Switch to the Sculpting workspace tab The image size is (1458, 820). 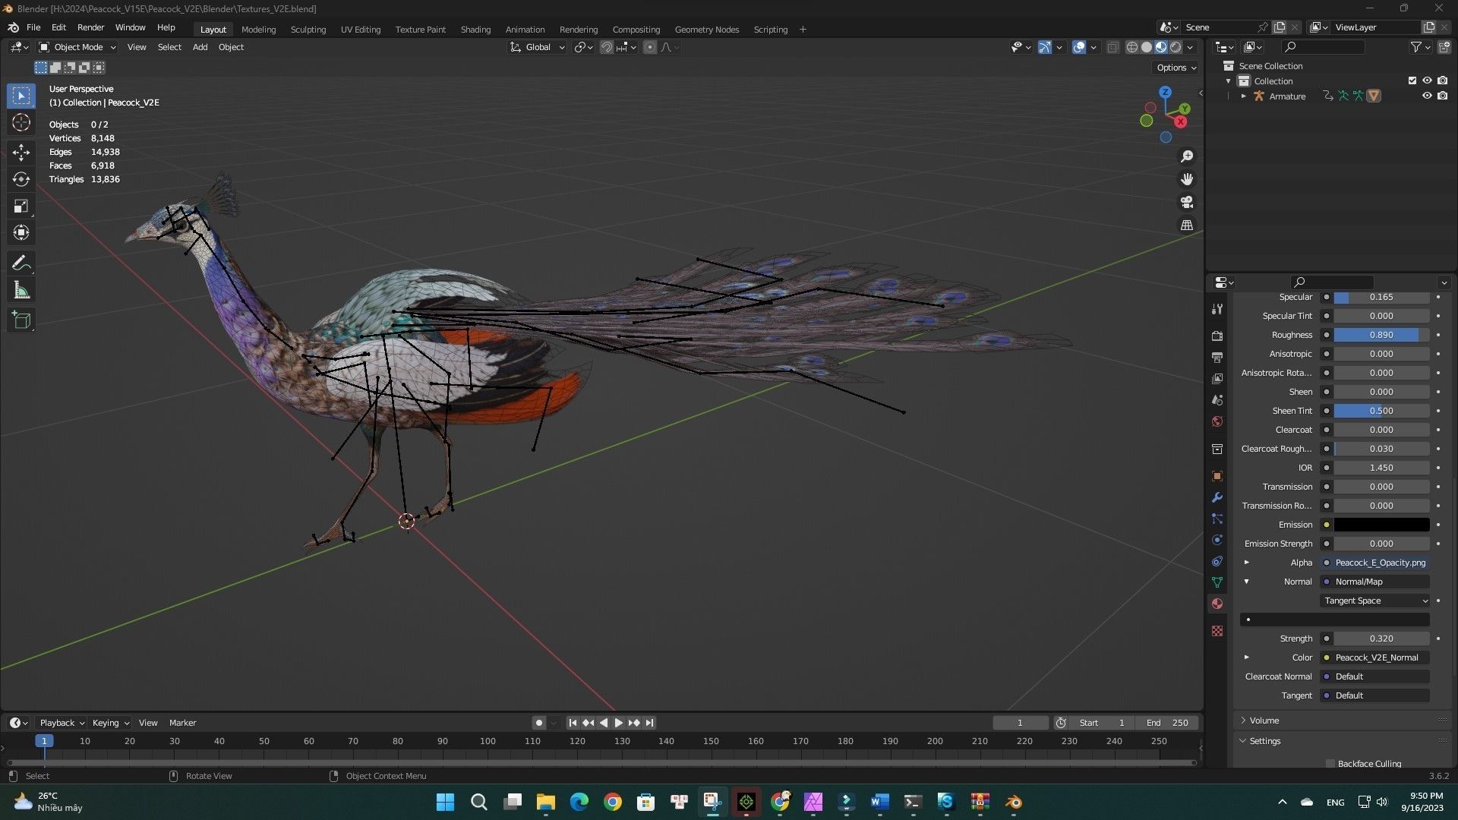[x=308, y=30]
